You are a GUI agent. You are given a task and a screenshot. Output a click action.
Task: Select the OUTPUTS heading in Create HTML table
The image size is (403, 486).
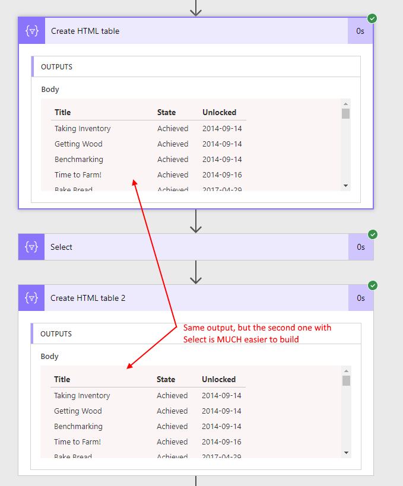[x=56, y=67]
